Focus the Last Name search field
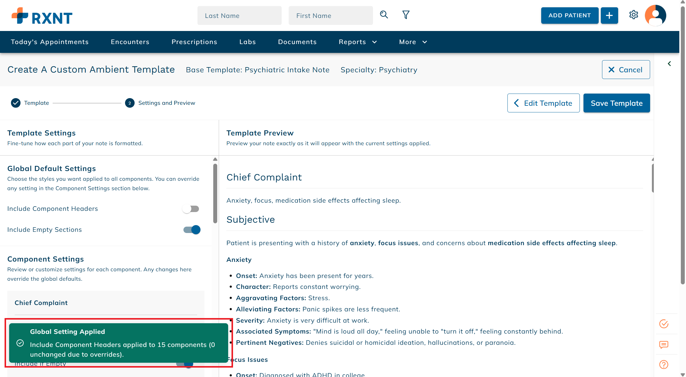686x377 pixels. pyautogui.click(x=239, y=15)
